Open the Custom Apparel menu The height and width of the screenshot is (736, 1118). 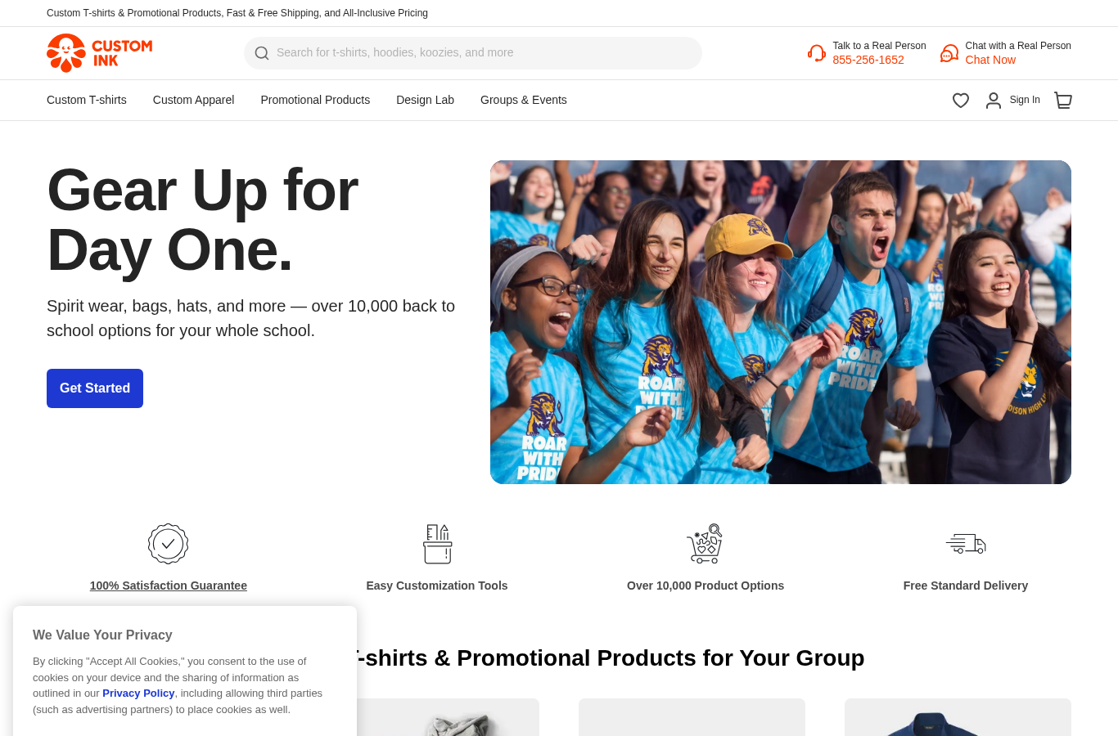(194, 100)
